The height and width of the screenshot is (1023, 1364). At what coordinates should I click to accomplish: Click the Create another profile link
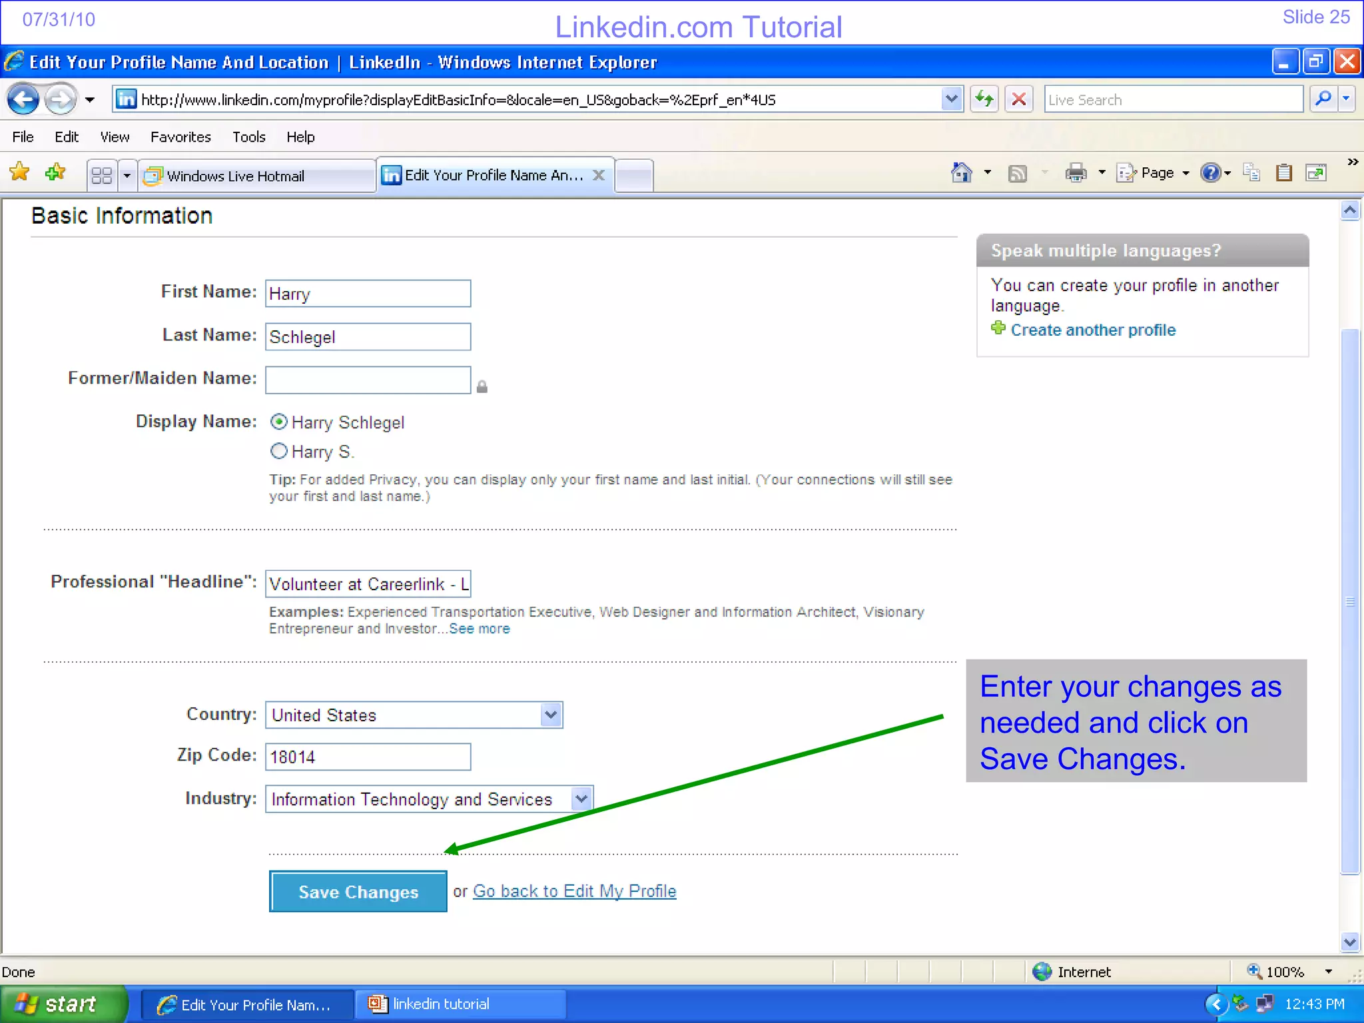pyautogui.click(x=1093, y=330)
